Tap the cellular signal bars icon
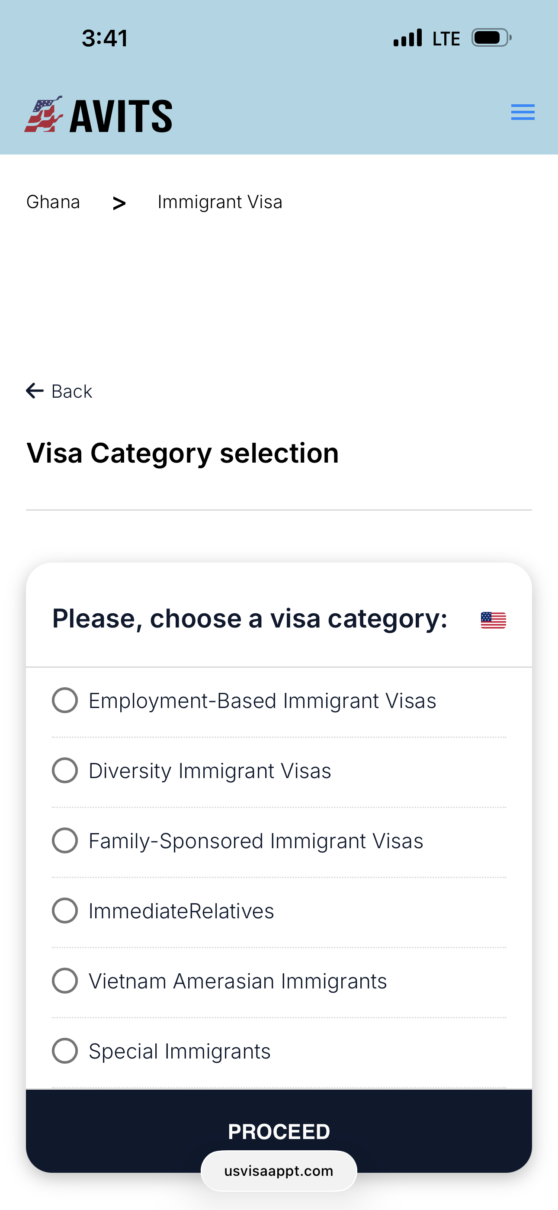The height and width of the screenshot is (1210, 558). point(407,38)
